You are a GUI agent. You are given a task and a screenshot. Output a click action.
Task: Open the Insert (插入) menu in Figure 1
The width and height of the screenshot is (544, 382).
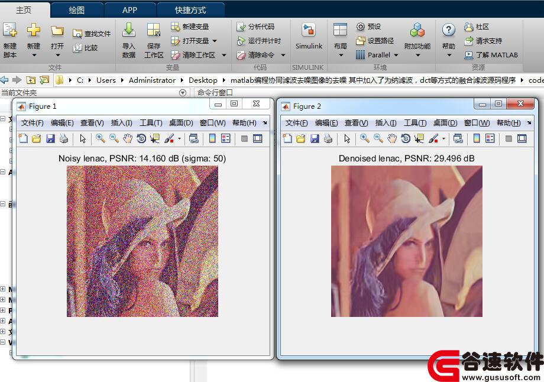pos(121,123)
